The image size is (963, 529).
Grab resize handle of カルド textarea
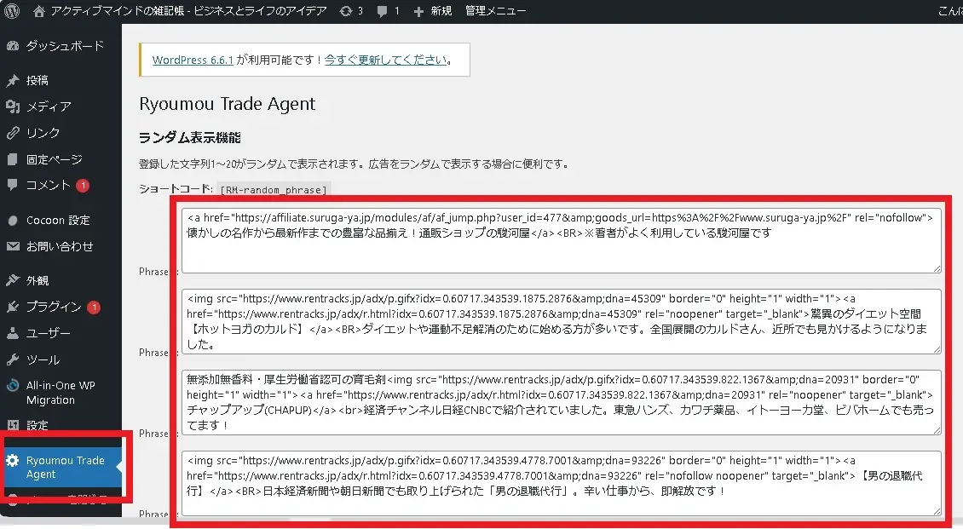[937, 349]
